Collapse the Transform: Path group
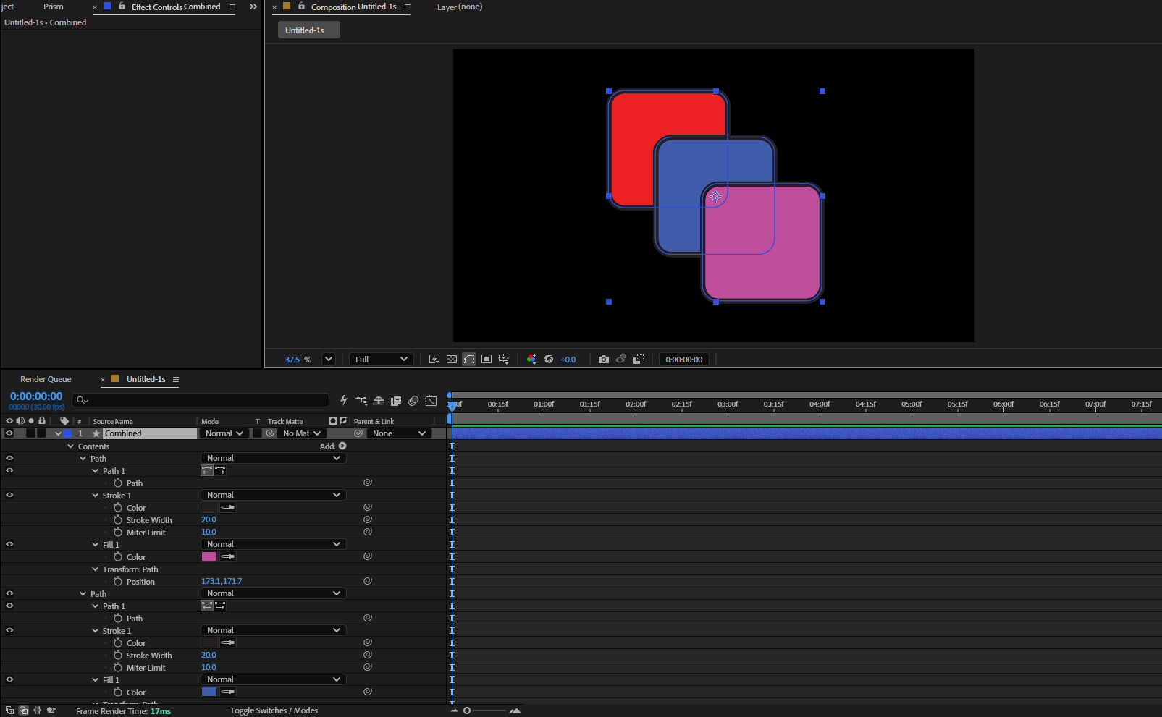1162x717 pixels. 95,569
